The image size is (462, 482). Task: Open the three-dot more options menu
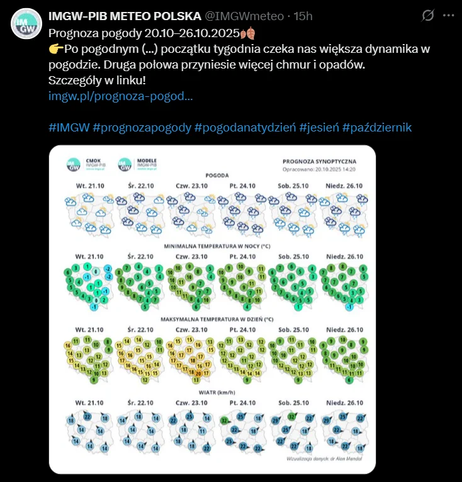[448, 15]
